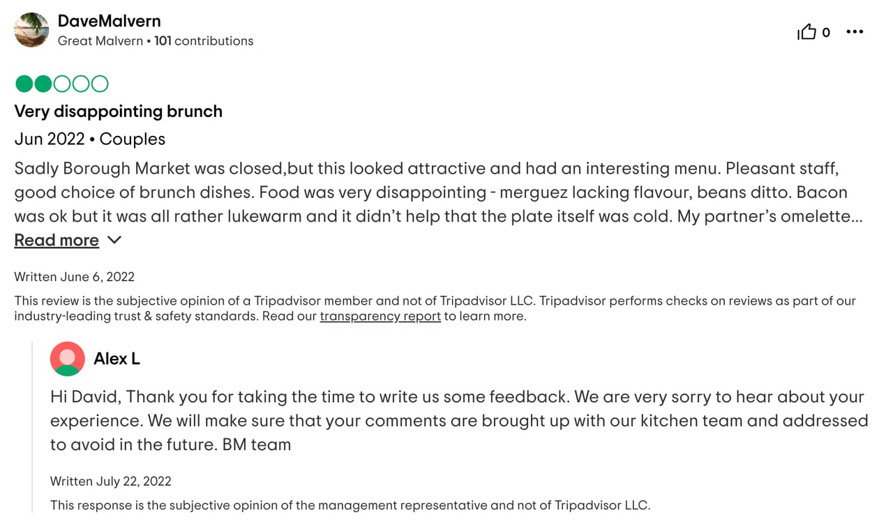Click the helpful count showing 0

[x=825, y=32]
